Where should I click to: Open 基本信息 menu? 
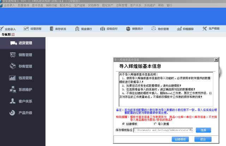(37, 5)
